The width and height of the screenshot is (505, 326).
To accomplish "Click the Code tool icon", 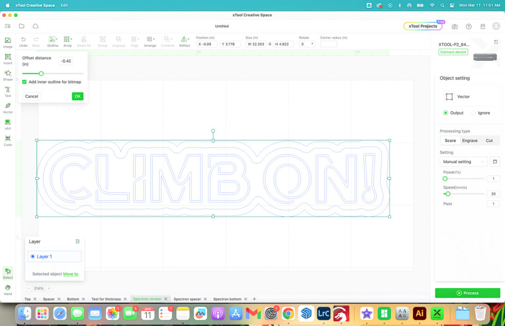I will pyautogui.click(x=7, y=140).
